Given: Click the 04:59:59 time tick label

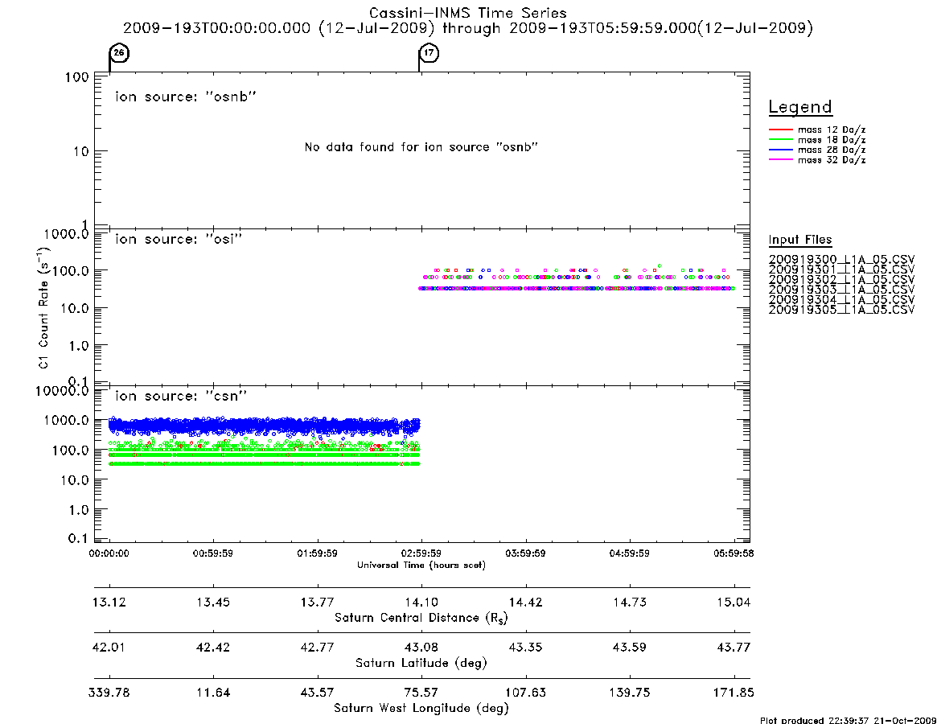Looking at the screenshot, I should click(629, 553).
